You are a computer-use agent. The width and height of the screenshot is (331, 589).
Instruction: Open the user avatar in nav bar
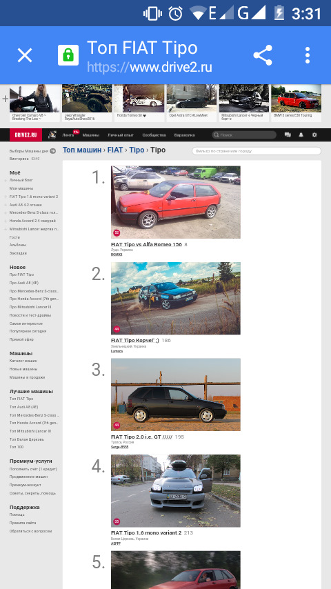52,135
